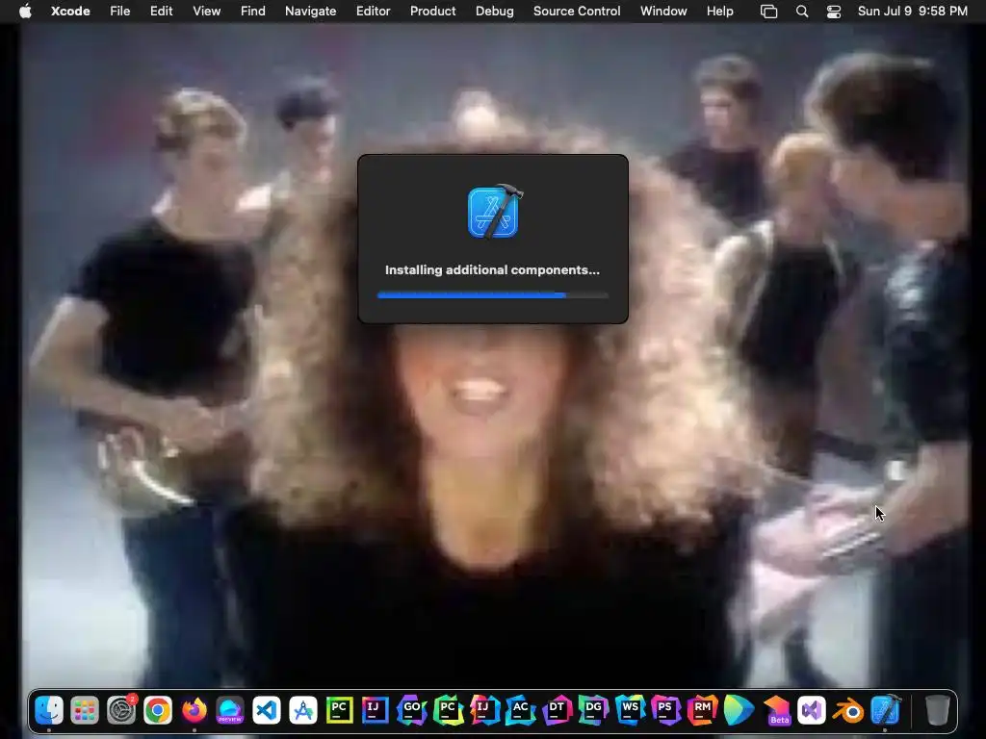Click the Xcode hammer icon in dialog
Viewport: 986px width, 739px height.
coord(495,212)
